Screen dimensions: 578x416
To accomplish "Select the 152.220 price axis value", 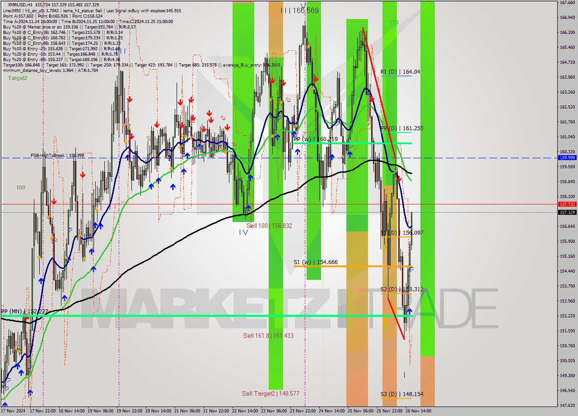I will click(x=567, y=316).
